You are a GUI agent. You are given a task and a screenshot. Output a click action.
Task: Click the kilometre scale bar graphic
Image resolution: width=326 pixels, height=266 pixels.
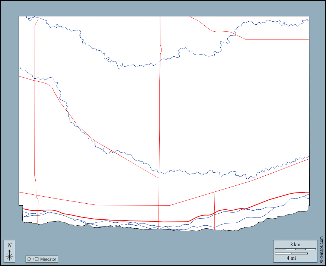[295, 249]
